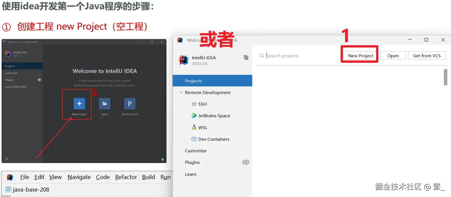Click the magnifier icon in Search projects
Viewport: 451px width, 197px height.
click(262, 56)
